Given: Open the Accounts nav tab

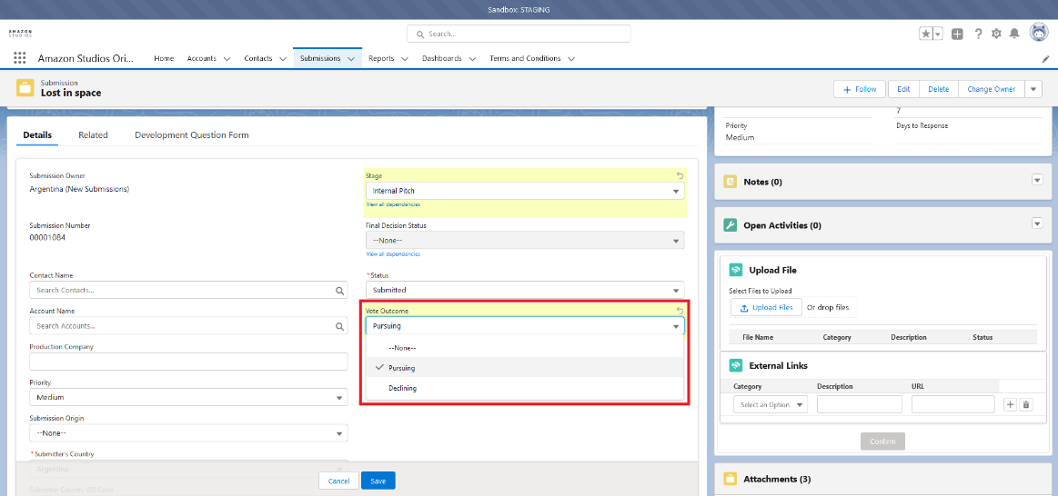Looking at the screenshot, I should 202,59.
